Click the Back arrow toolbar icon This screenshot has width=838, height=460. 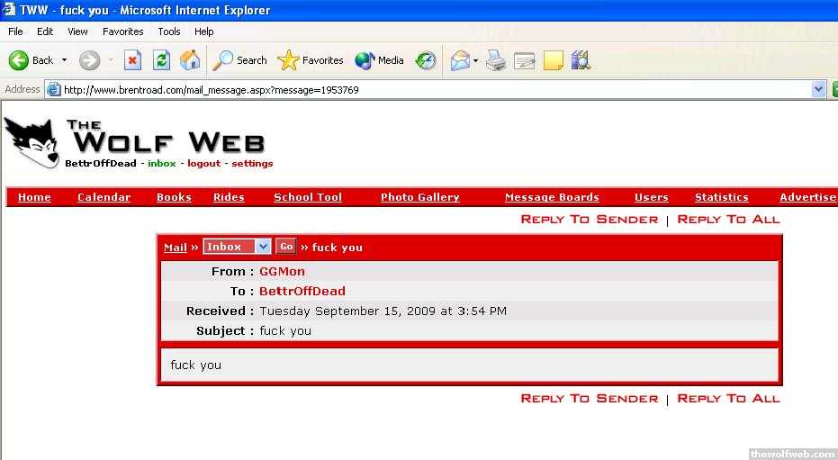pyautogui.click(x=19, y=60)
